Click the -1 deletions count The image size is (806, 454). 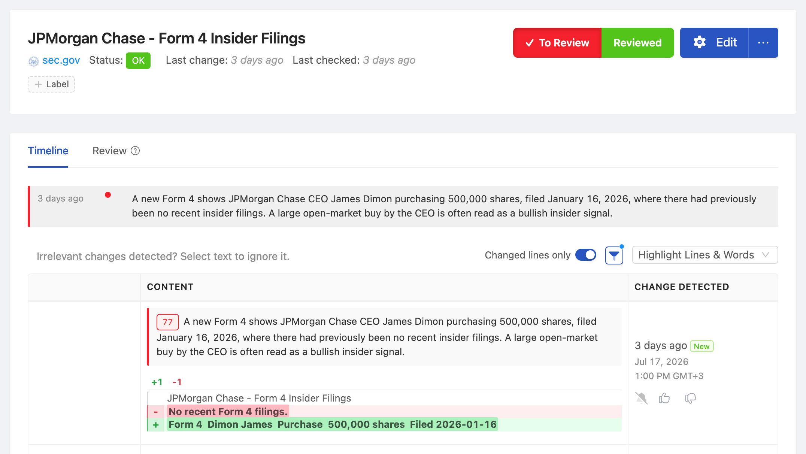click(177, 382)
